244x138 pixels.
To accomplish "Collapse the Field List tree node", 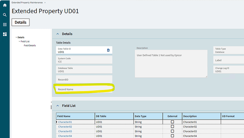I will tap(19, 41).
